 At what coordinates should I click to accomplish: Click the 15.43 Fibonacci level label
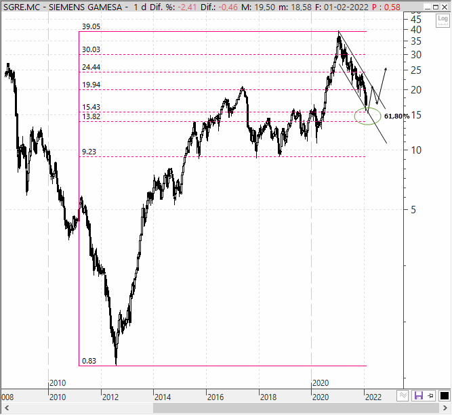pyautogui.click(x=91, y=107)
